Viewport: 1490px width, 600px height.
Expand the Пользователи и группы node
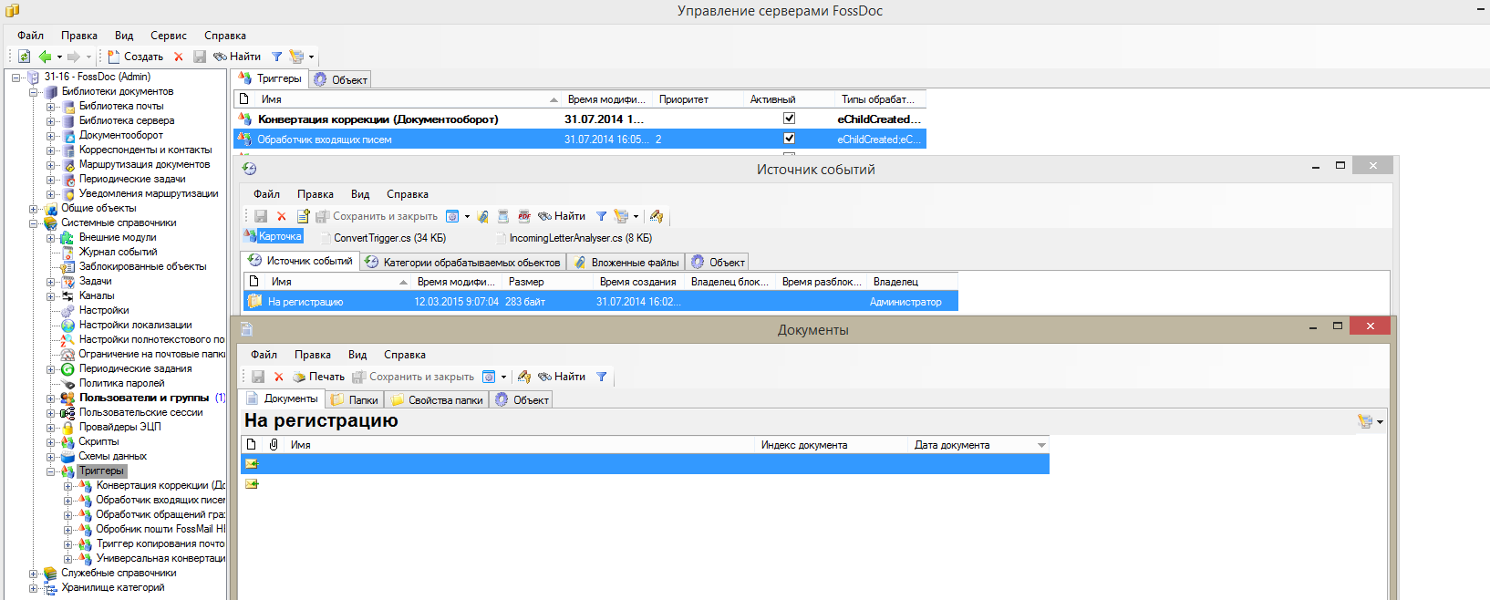tap(51, 398)
